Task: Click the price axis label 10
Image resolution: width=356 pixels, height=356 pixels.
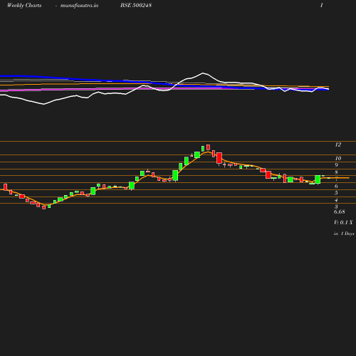Action: pyautogui.click(x=338, y=158)
